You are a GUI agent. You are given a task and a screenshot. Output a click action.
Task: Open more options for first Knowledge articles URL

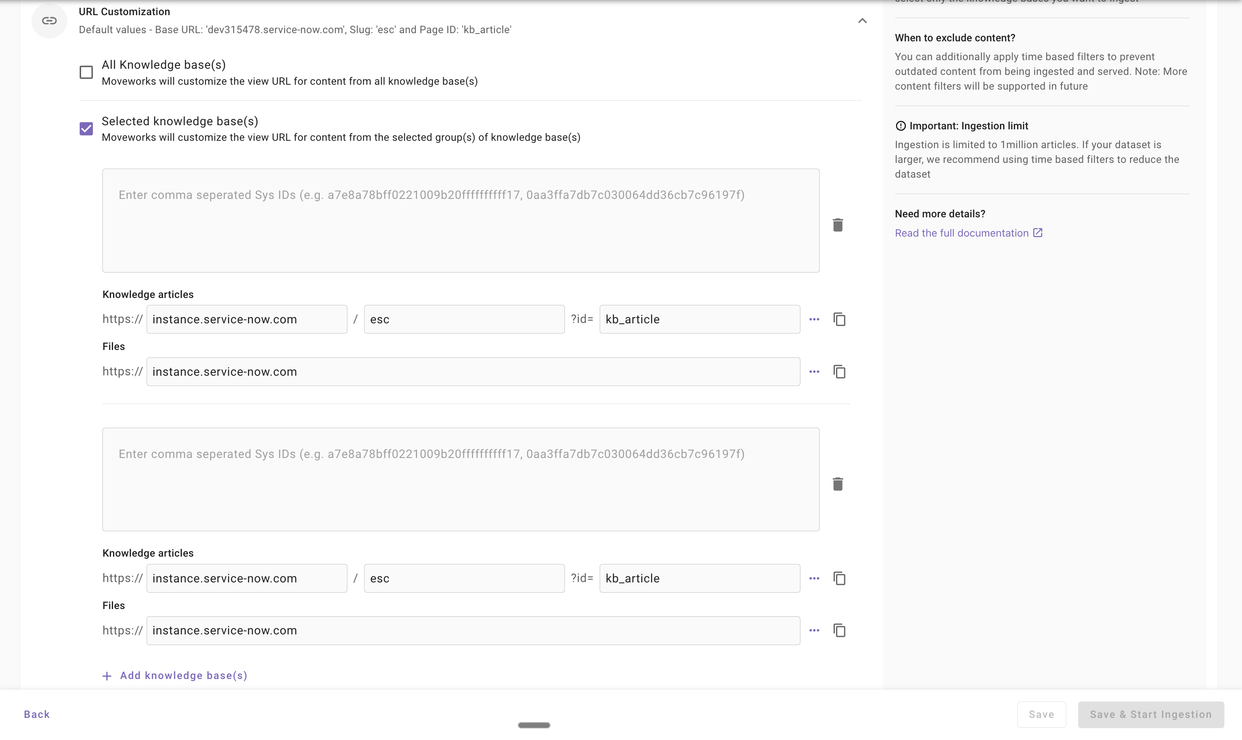[x=814, y=319]
